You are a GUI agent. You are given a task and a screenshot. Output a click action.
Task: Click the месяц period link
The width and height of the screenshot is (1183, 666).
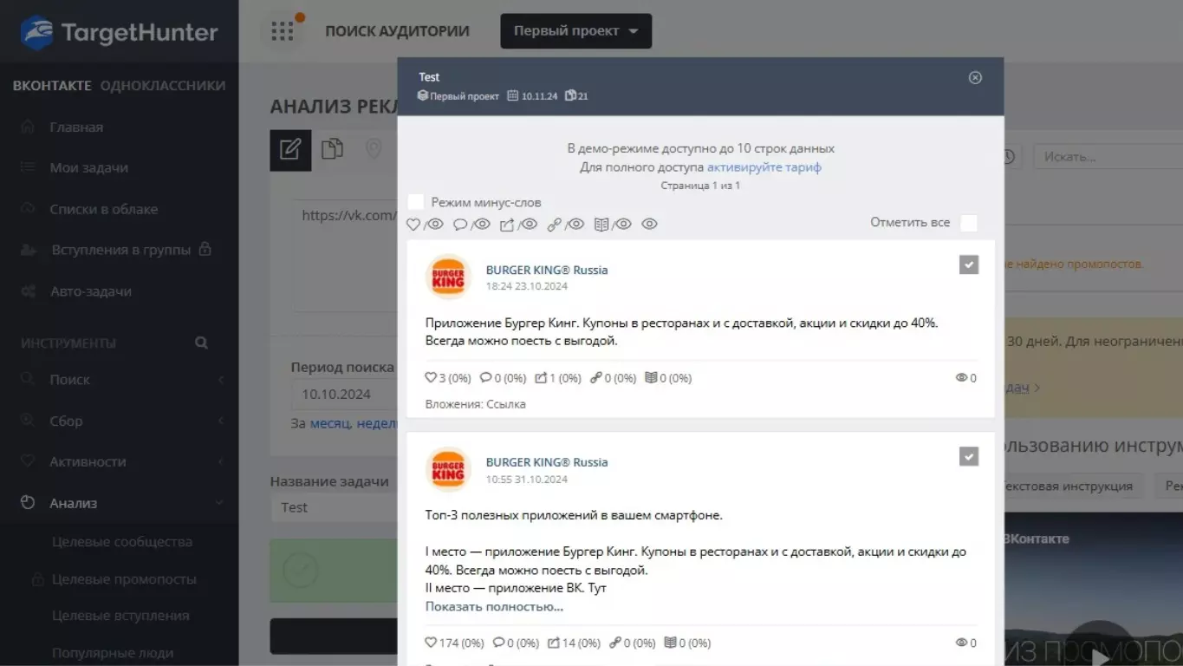pyautogui.click(x=330, y=423)
